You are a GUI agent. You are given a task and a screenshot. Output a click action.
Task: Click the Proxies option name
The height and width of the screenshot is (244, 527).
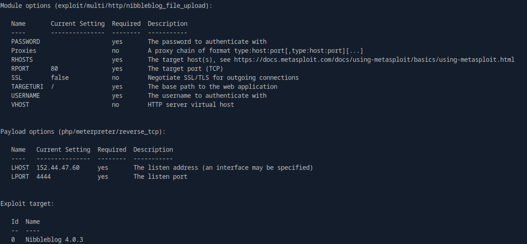[24, 51]
